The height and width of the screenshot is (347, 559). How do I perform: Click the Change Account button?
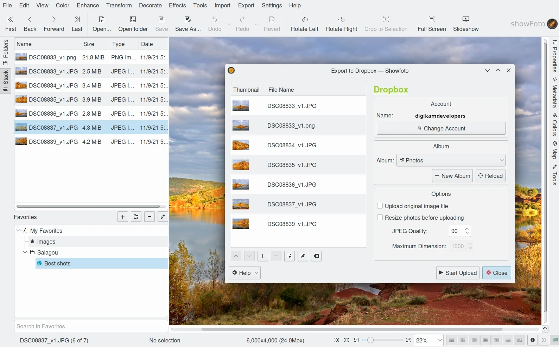pos(441,128)
